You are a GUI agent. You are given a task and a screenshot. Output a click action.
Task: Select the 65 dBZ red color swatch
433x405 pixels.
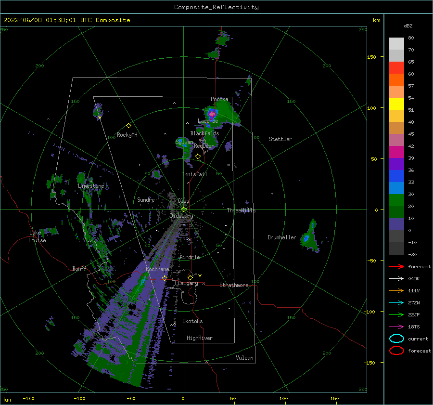(x=396, y=67)
